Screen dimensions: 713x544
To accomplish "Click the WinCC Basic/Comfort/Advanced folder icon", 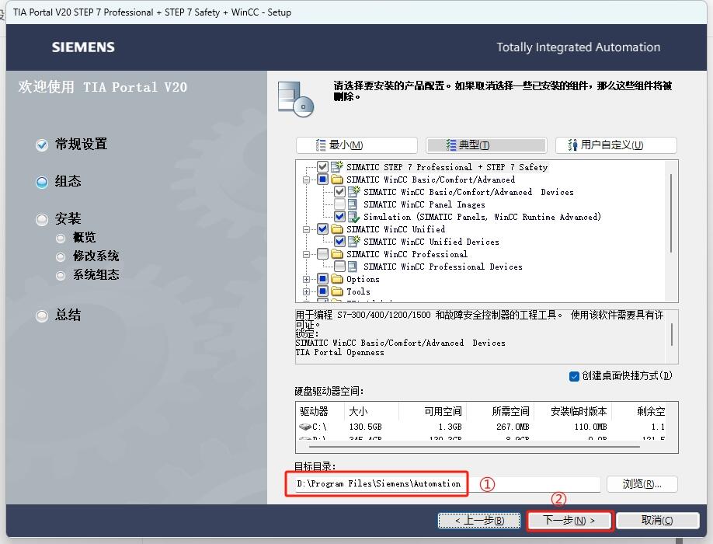I will tap(337, 180).
